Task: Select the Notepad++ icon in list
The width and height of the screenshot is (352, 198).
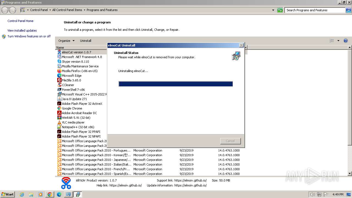Action: [x=59, y=127]
